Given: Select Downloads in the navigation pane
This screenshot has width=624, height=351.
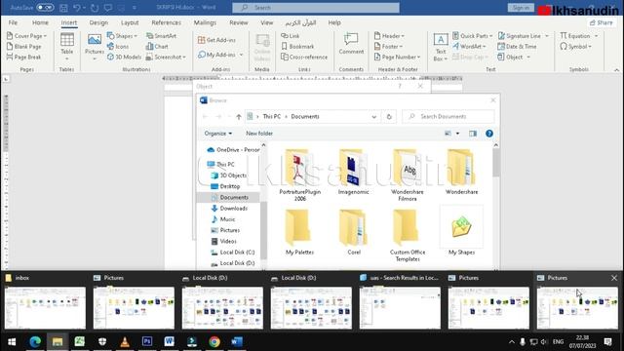Looking at the screenshot, I should 234,208.
